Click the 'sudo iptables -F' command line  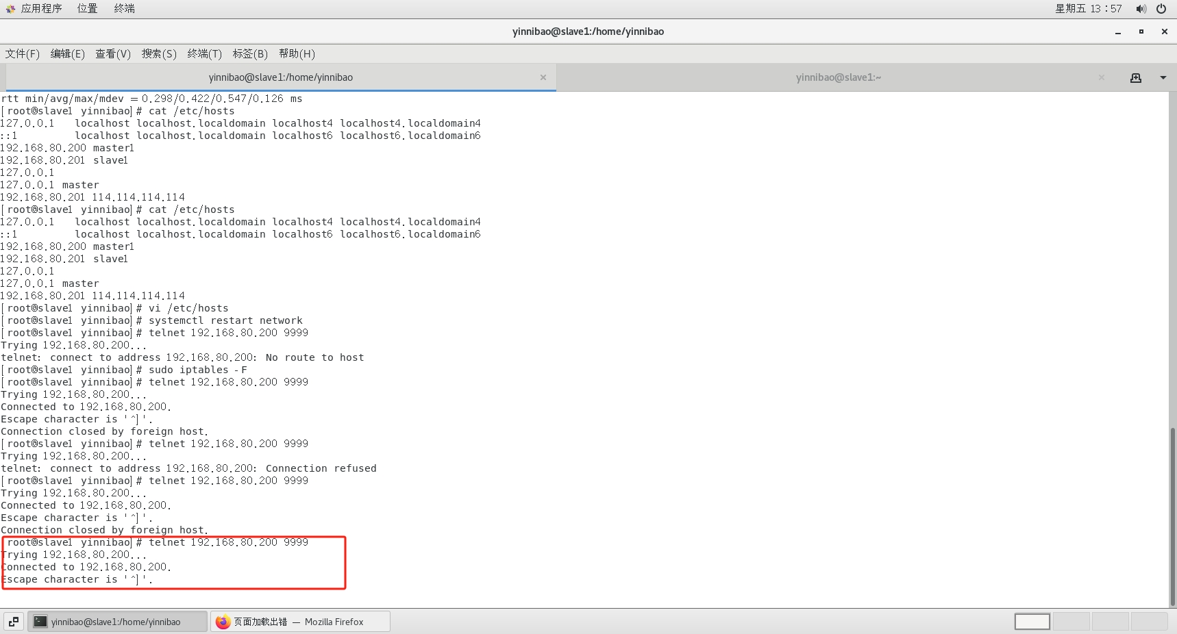click(124, 370)
